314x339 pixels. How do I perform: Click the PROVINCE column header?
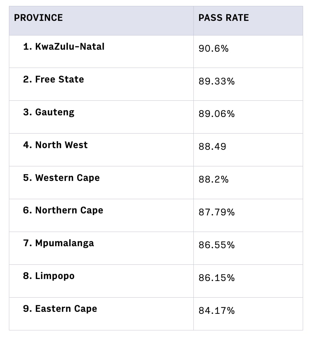[x=38, y=18]
